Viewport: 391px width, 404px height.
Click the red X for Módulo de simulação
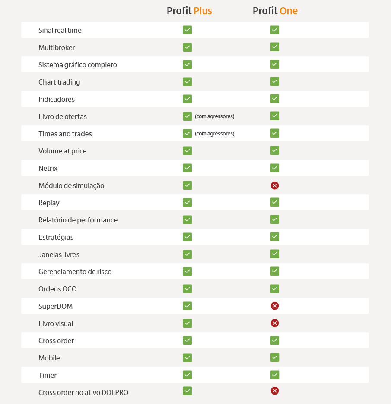click(x=274, y=185)
